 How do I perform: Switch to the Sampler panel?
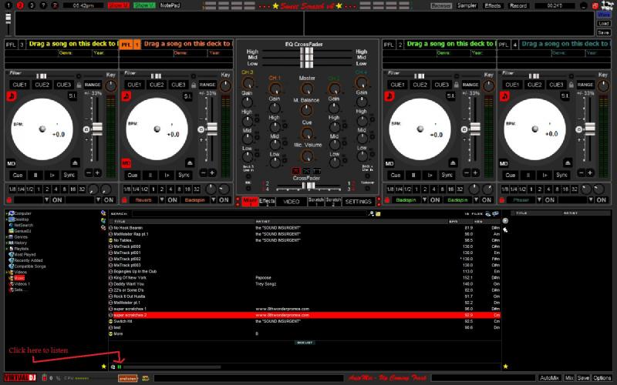[467, 5]
